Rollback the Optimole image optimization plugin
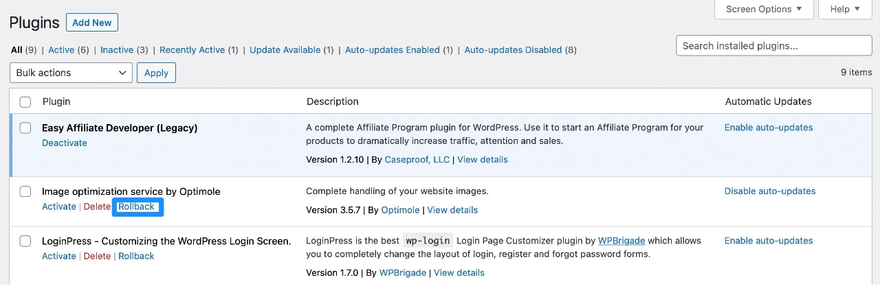This screenshot has width=880, height=299. point(137,207)
